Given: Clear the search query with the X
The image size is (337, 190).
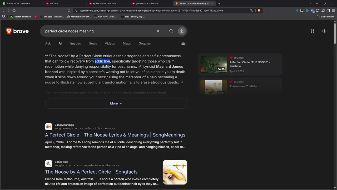Looking at the screenshot, I should coord(158,31).
